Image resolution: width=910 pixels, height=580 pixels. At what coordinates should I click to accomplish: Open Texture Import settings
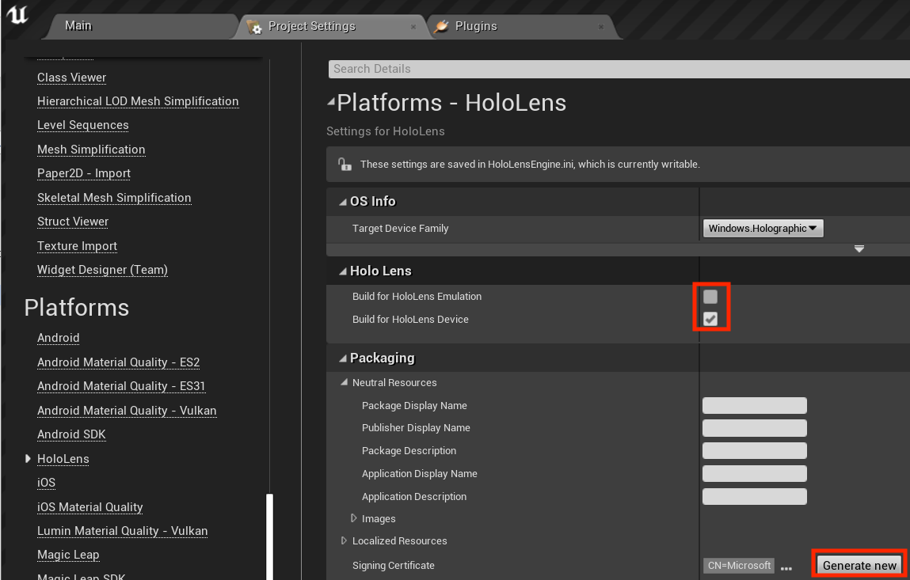77,246
